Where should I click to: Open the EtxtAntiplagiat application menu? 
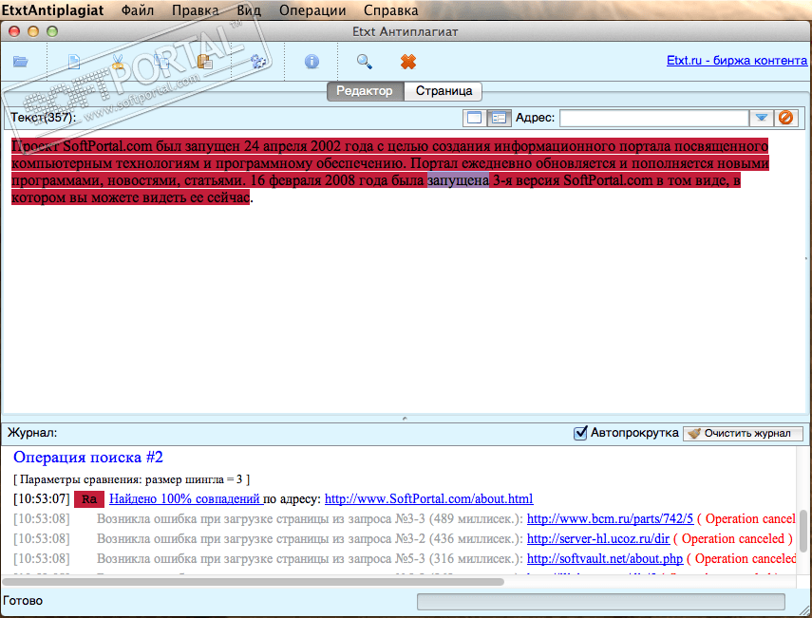pyautogui.click(x=53, y=9)
